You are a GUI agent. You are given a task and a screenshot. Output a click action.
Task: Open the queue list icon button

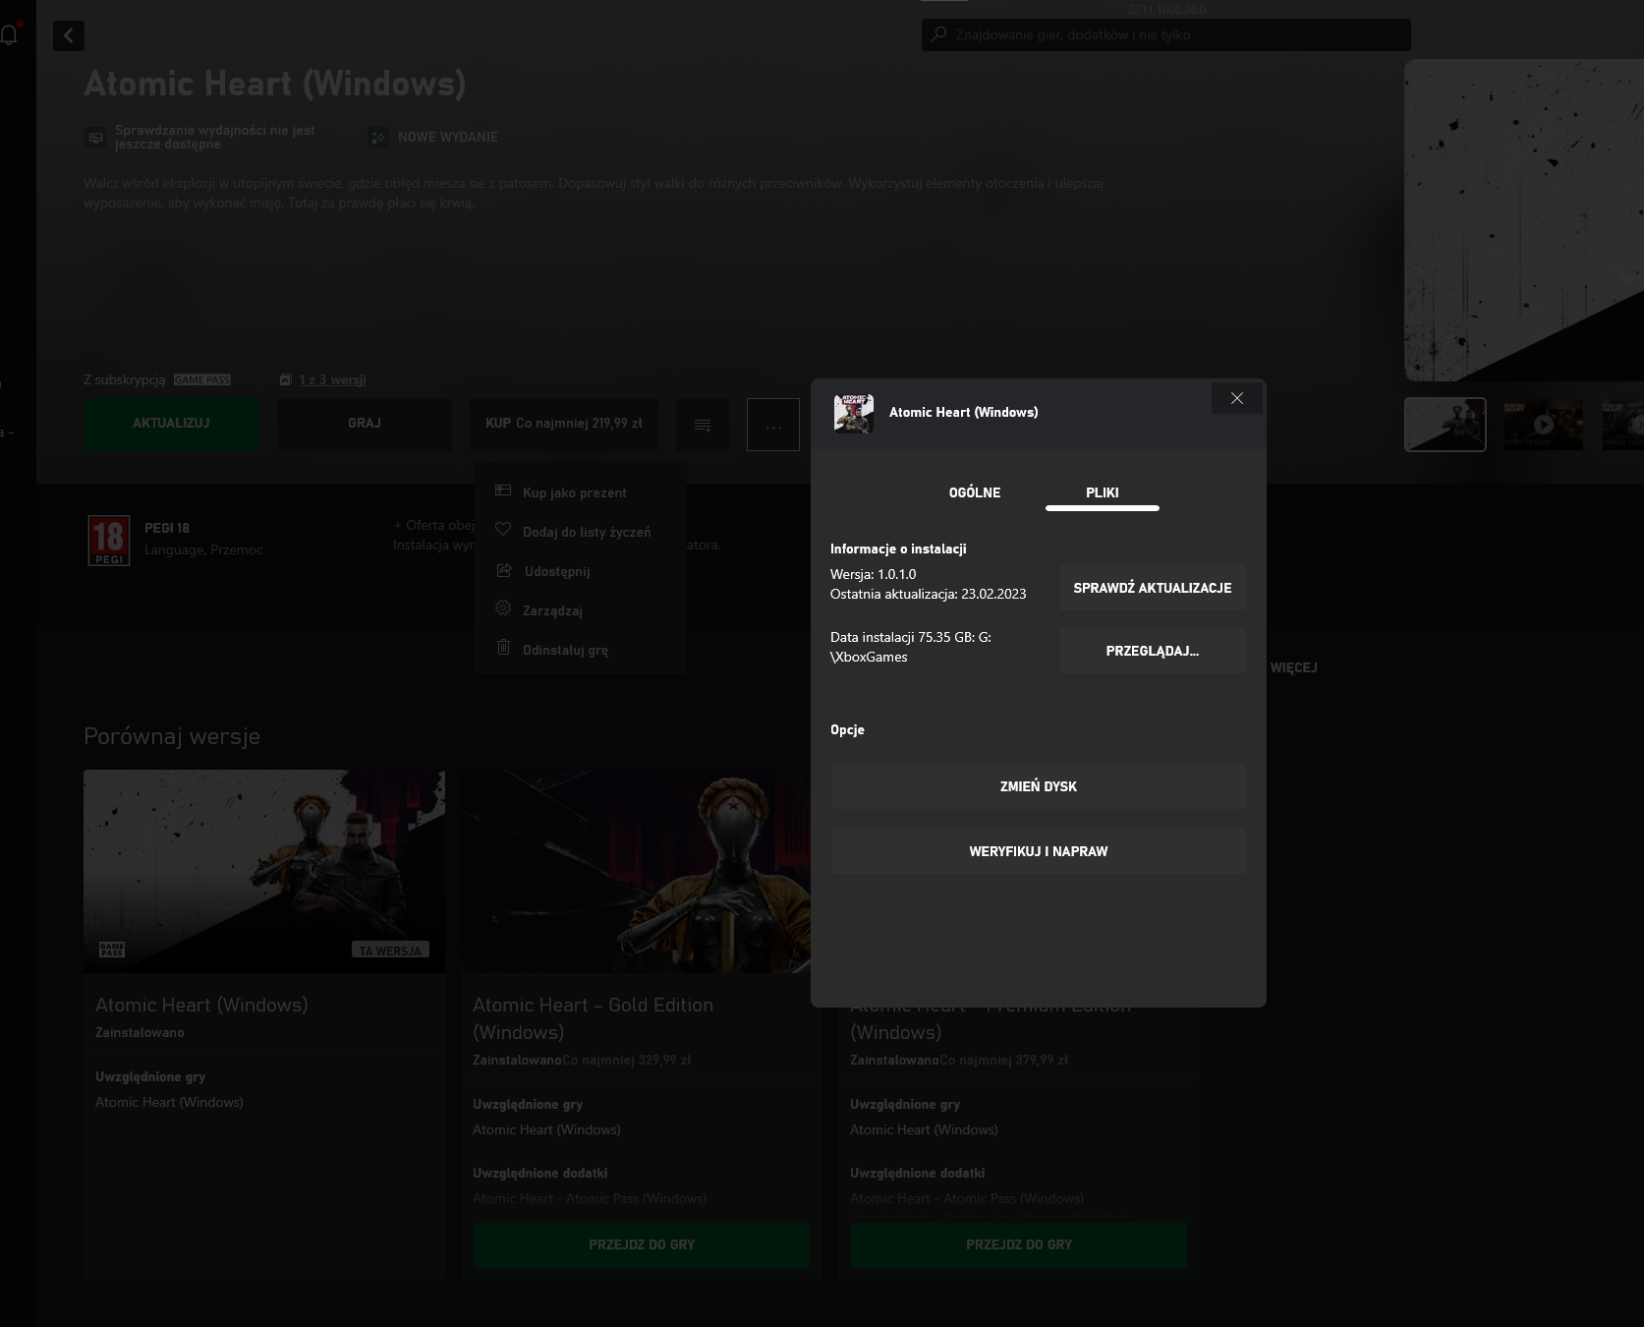tap(703, 425)
